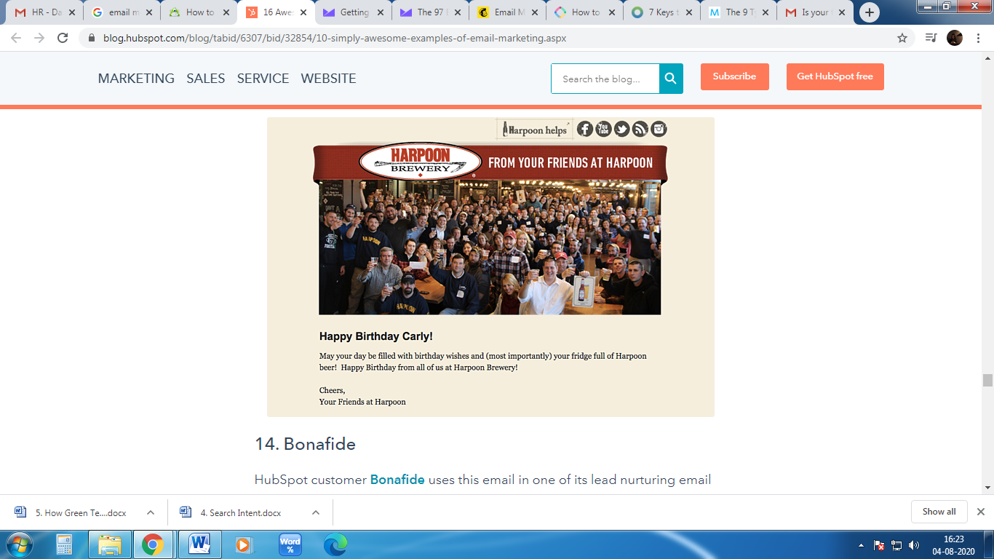Go back to the previous page
994x559 pixels.
(x=16, y=38)
